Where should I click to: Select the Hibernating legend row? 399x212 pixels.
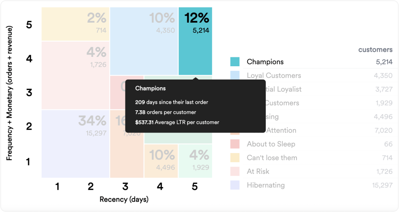[x=311, y=185]
